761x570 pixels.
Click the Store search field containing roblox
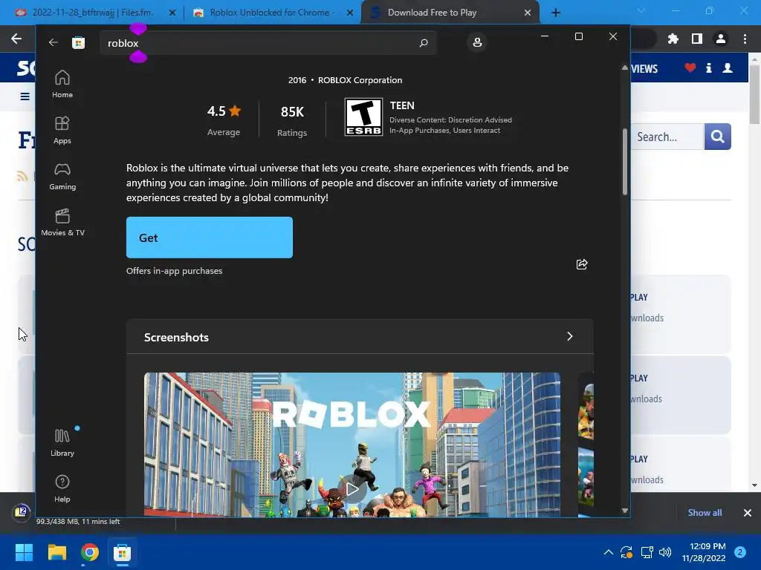268,42
